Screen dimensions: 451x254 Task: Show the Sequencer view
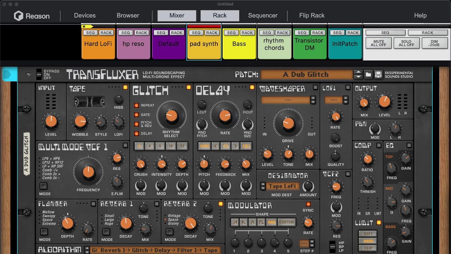pos(263,16)
